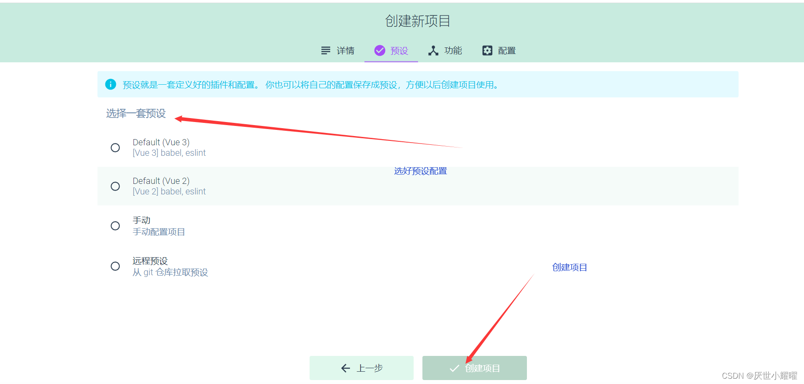Image resolution: width=804 pixels, height=384 pixels.
Task: Open the 详情 tab
Action: point(338,50)
